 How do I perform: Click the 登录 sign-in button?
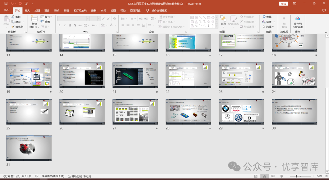(284, 4)
